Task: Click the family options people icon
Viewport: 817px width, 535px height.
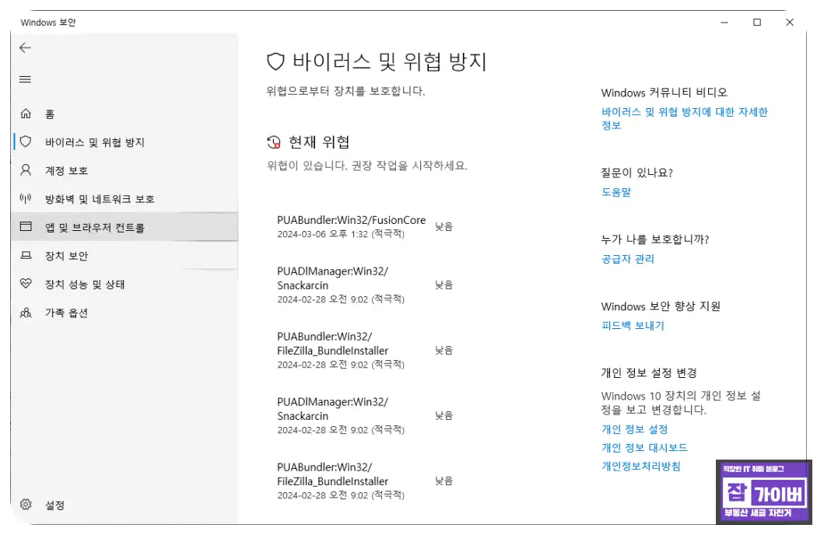Action: click(26, 312)
